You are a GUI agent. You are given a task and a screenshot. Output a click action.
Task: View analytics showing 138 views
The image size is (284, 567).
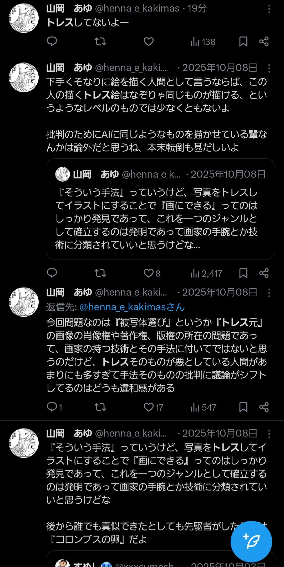[203, 42]
